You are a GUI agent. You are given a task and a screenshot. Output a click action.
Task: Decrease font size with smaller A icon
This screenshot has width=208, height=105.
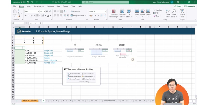pos(50,11)
